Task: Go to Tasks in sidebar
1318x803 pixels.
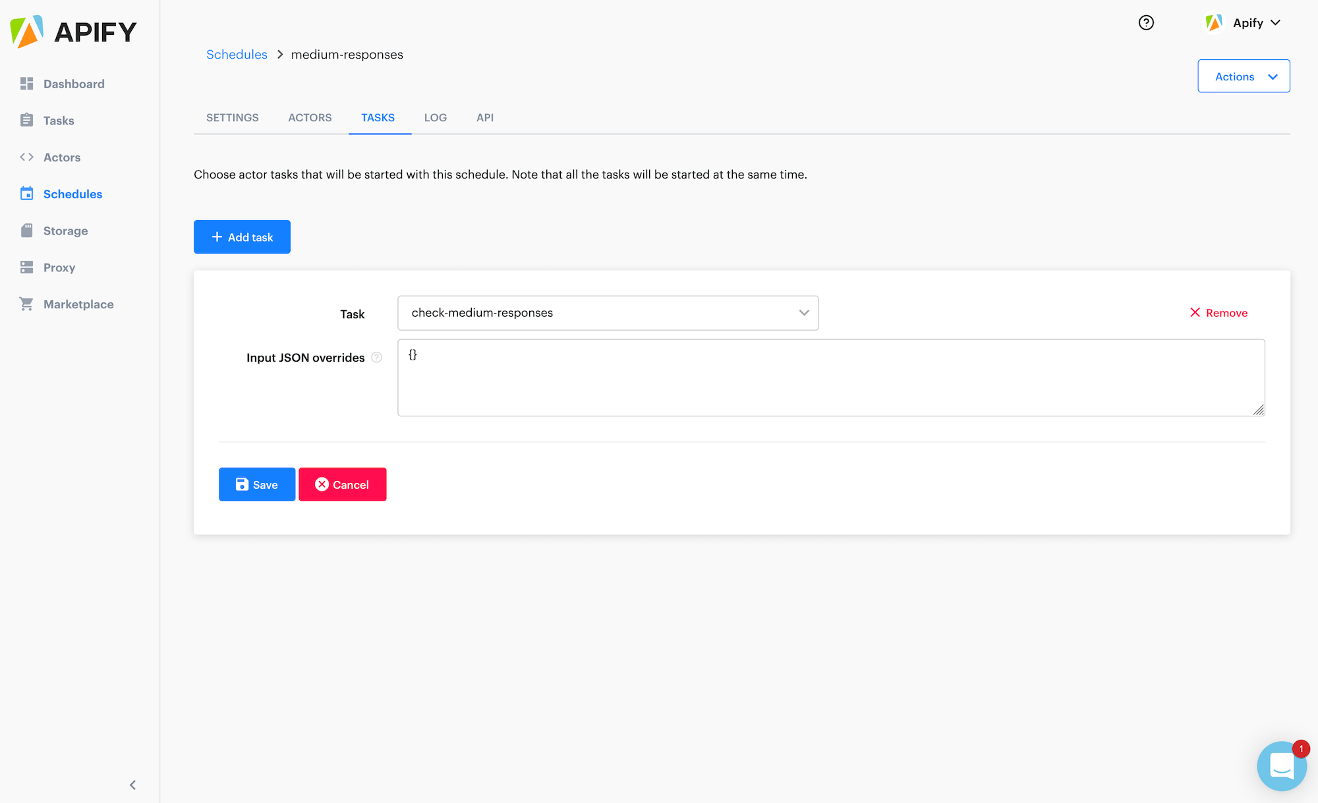Action: [59, 121]
